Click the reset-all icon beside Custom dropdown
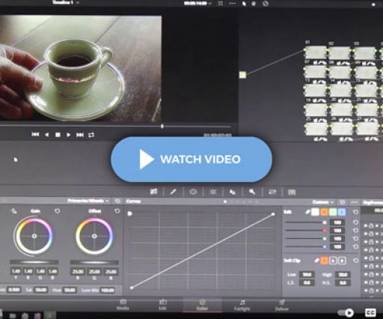The height and width of the screenshot is (319, 383). pos(343,201)
